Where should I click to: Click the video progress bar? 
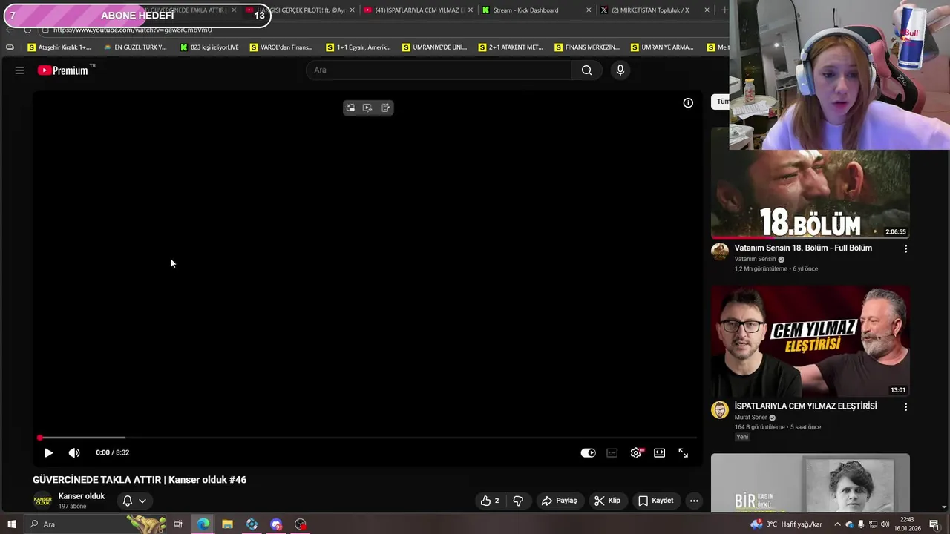(x=367, y=438)
